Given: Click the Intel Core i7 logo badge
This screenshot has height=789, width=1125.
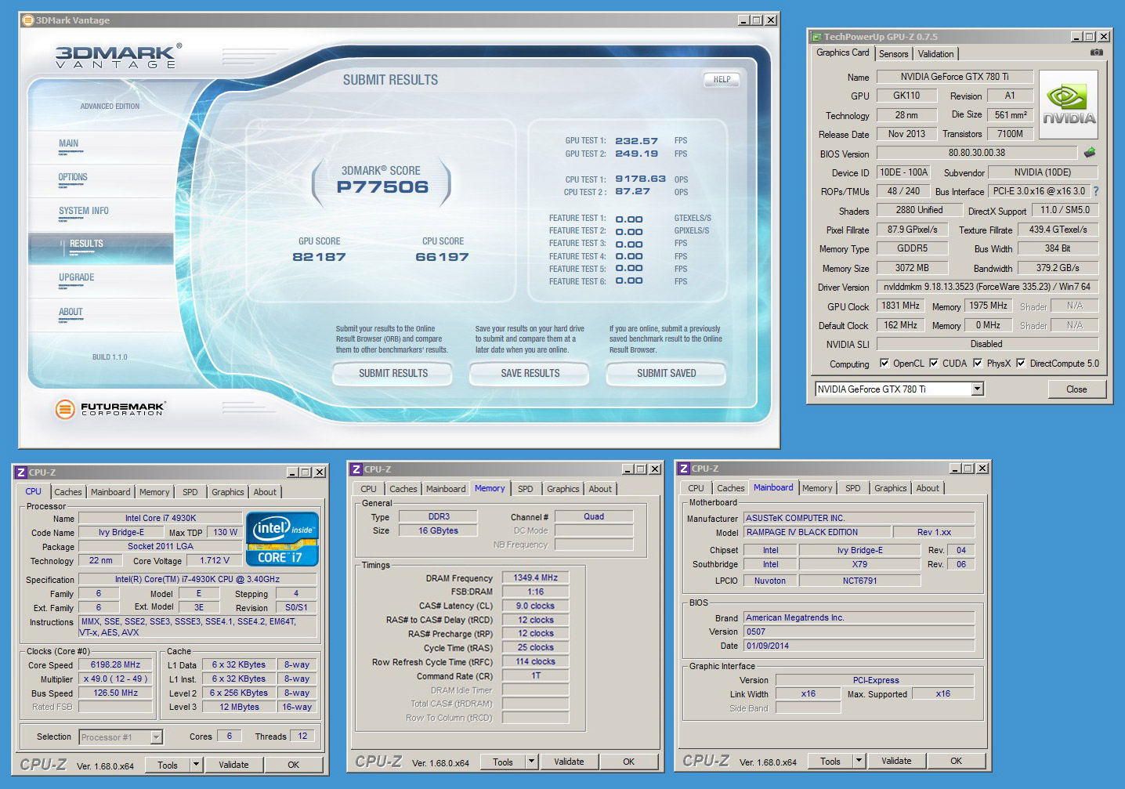Looking at the screenshot, I should pyautogui.click(x=282, y=538).
